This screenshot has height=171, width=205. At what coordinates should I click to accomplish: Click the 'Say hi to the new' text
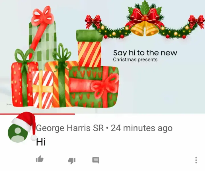(145, 53)
